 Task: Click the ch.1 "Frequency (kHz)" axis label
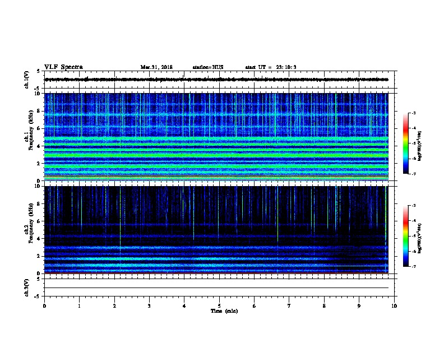31,129
